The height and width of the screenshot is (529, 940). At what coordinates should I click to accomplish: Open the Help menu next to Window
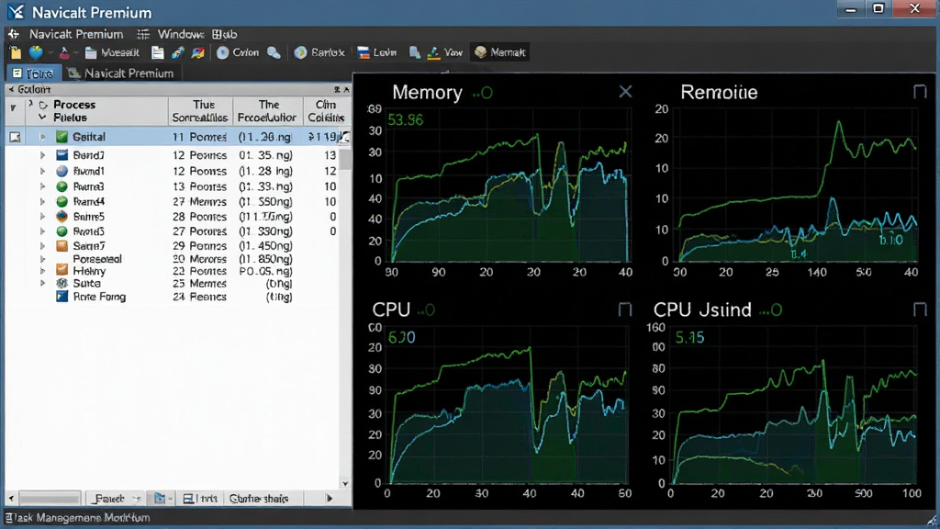pos(224,34)
